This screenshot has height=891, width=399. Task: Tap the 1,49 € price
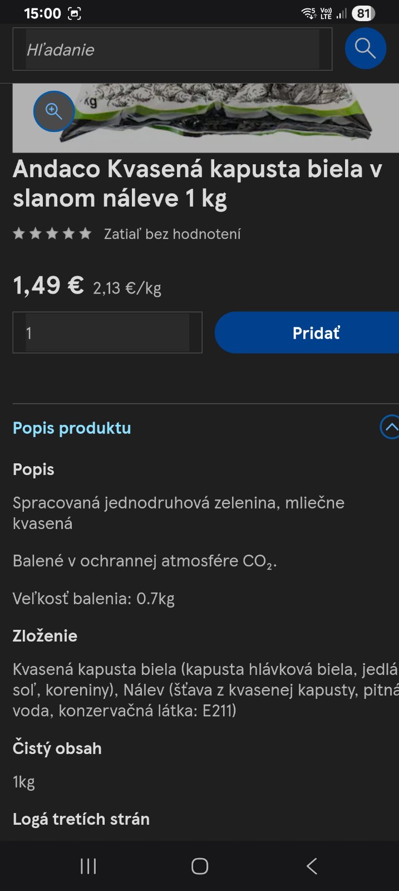[48, 286]
